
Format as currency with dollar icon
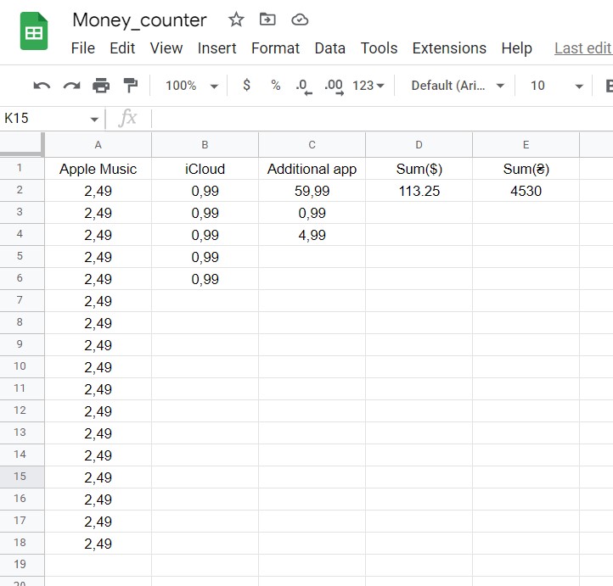tap(246, 85)
